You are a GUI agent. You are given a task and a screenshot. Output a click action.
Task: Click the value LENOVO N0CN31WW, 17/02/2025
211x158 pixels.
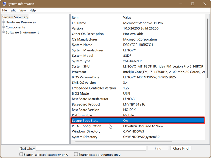click(x=150, y=77)
